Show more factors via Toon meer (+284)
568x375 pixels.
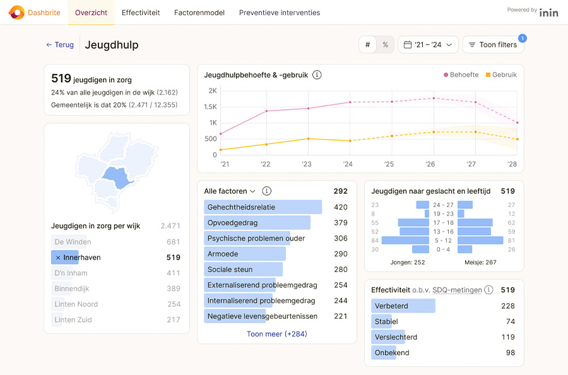(276, 333)
